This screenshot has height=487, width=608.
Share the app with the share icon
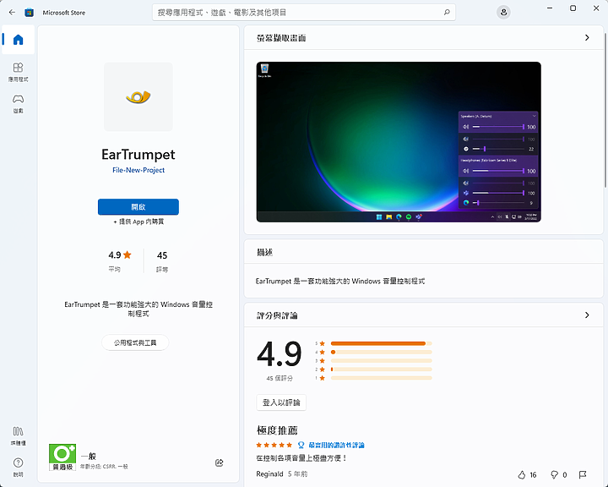[219, 462]
